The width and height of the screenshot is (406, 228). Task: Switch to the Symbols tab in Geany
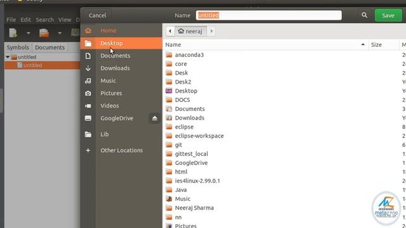pos(18,47)
